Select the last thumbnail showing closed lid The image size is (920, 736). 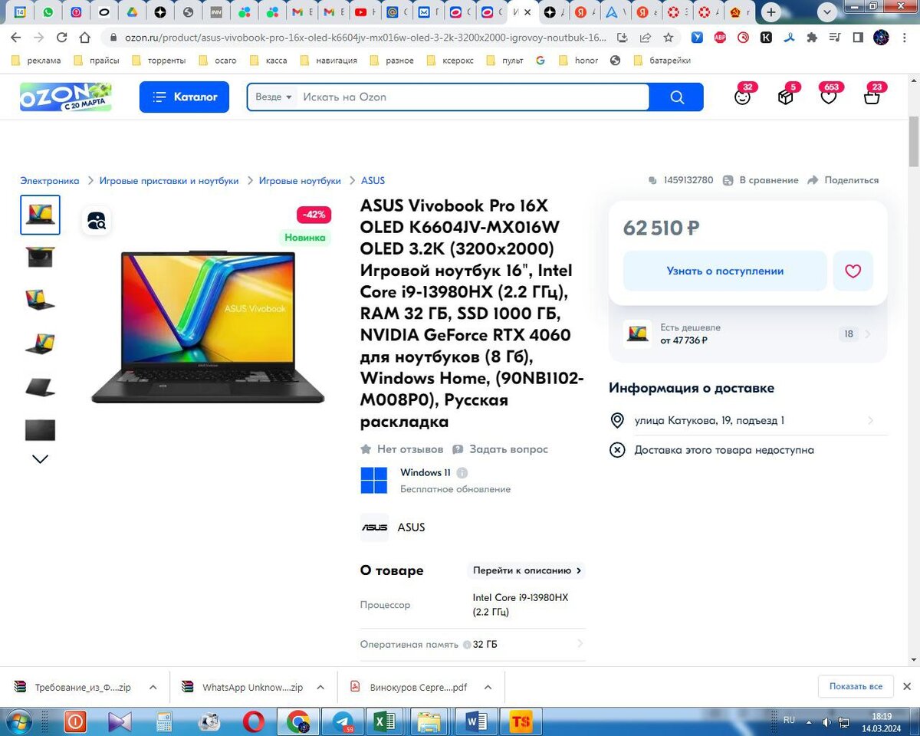[40, 430]
